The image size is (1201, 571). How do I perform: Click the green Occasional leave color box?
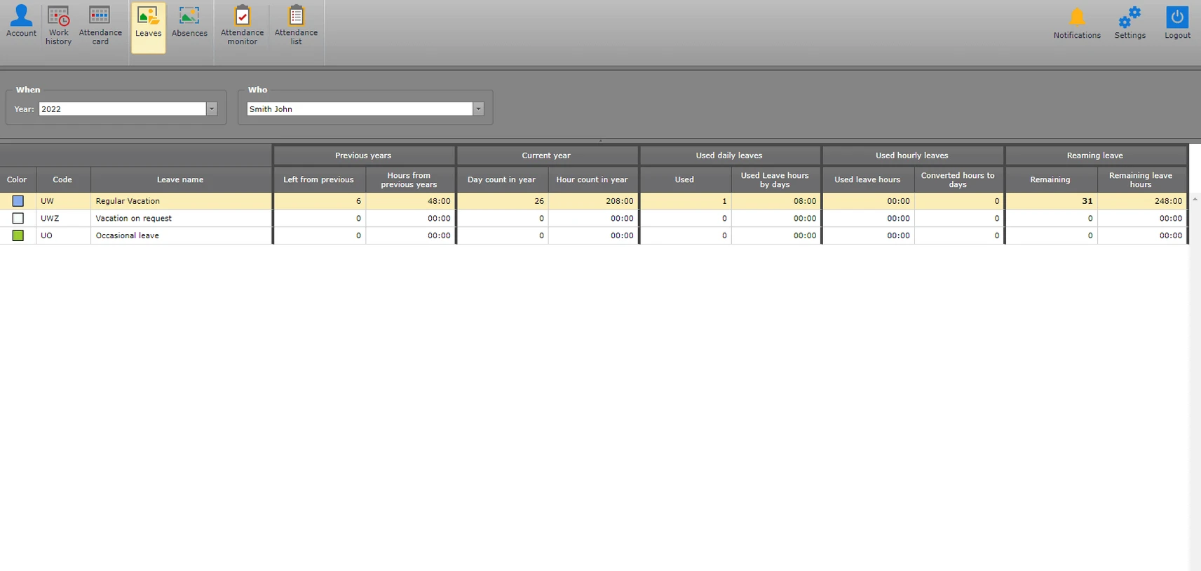(18, 236)
